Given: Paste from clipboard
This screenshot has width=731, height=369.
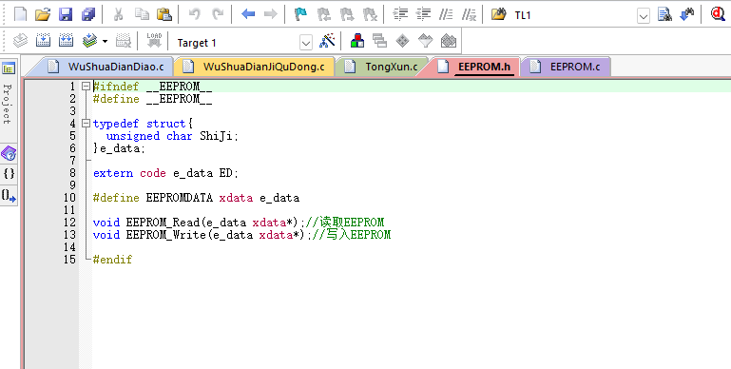Looking at the screenshot, I should tap(164, 14).
